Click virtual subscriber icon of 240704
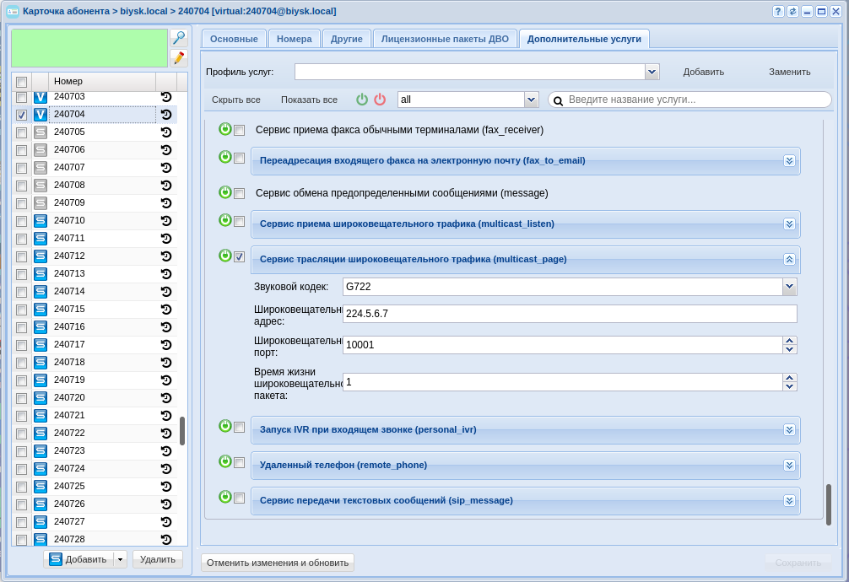849x582 pixels. tap(40, 114)
